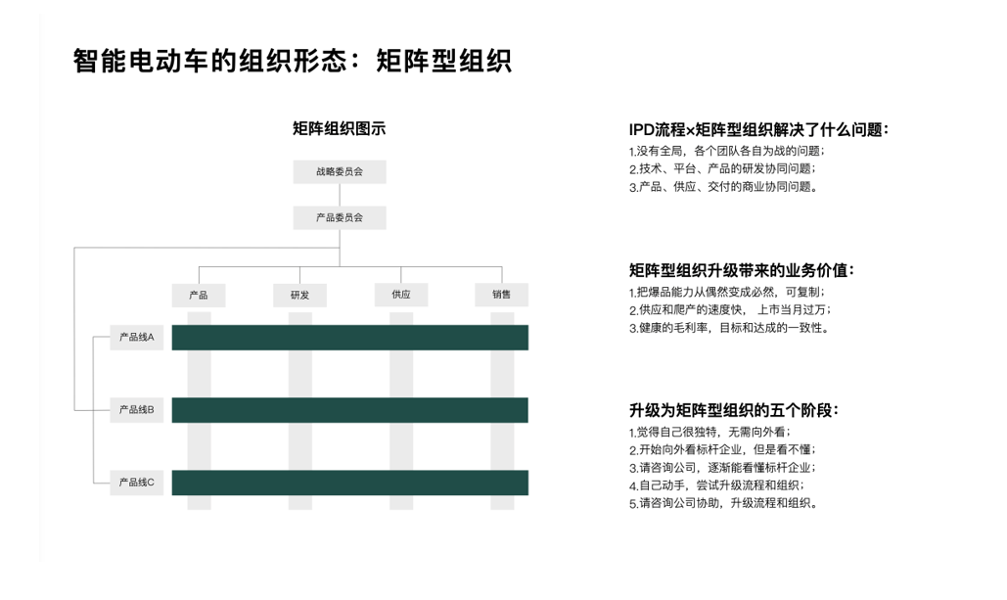Select the 销售 column header box
Screen dimensions: 1007x600
point(502,295)
